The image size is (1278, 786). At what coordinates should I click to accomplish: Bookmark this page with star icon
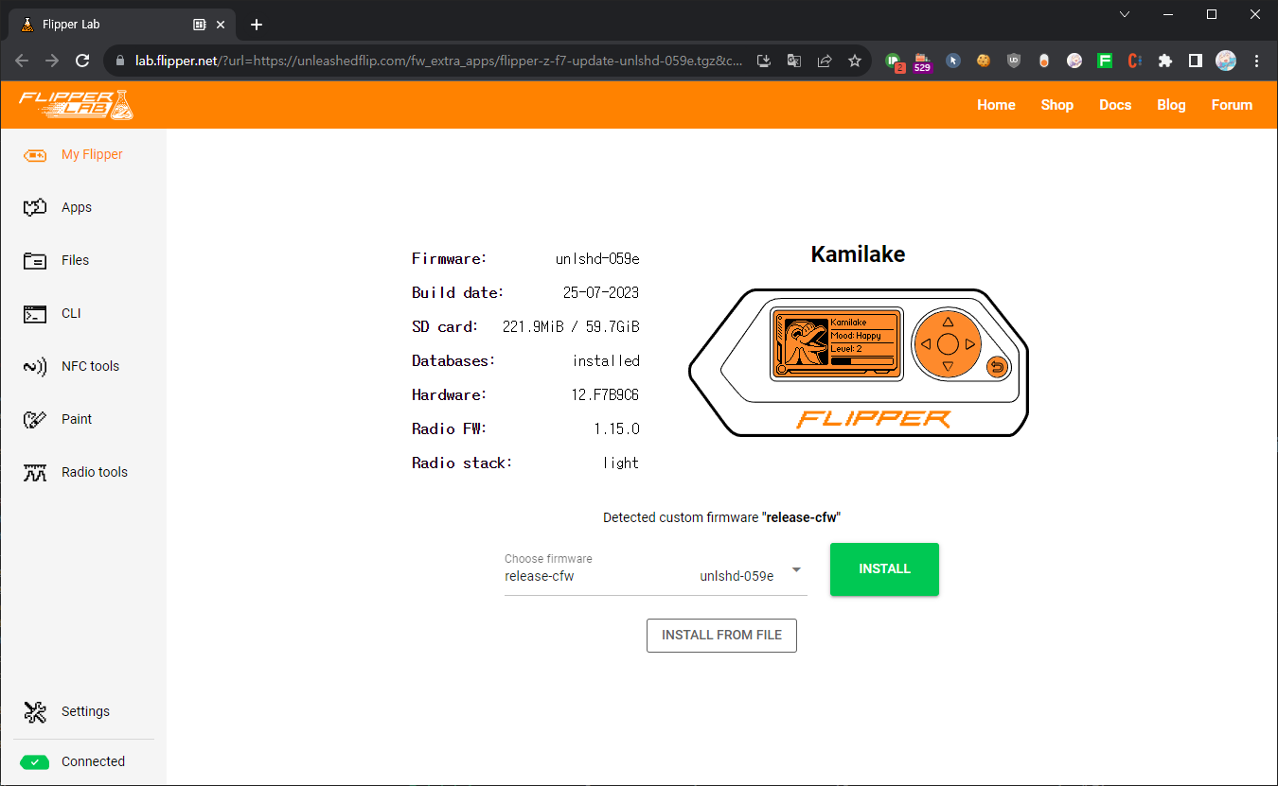[x=855, y=61]
